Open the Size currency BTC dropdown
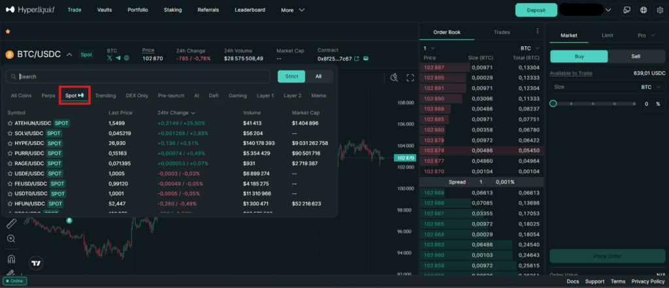The image size is (669, 288). point(650,87)
